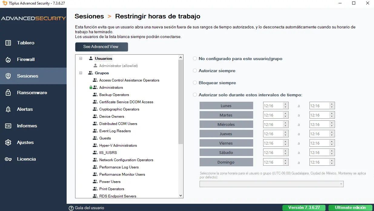The height and width of the screenshot is (211, 374).
Task: Click the Guía del usuario help icon
Action: (71, 208)
